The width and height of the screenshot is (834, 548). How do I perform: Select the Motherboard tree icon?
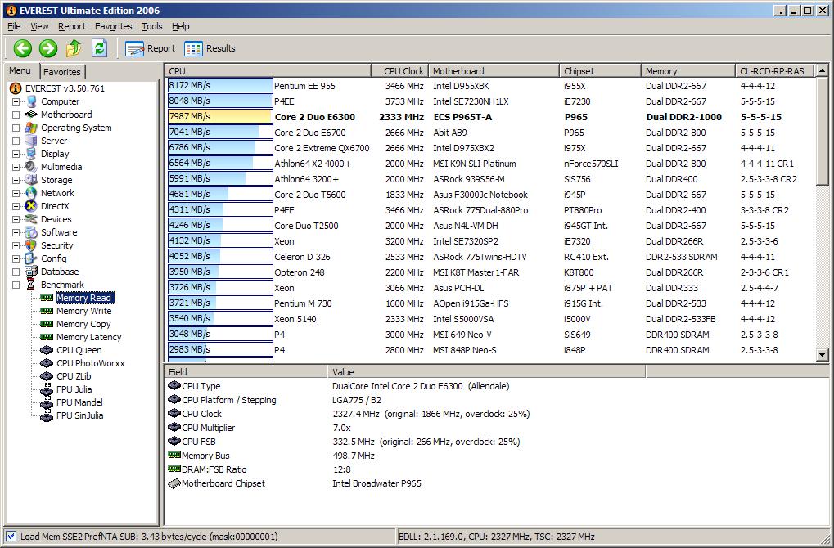31,115
